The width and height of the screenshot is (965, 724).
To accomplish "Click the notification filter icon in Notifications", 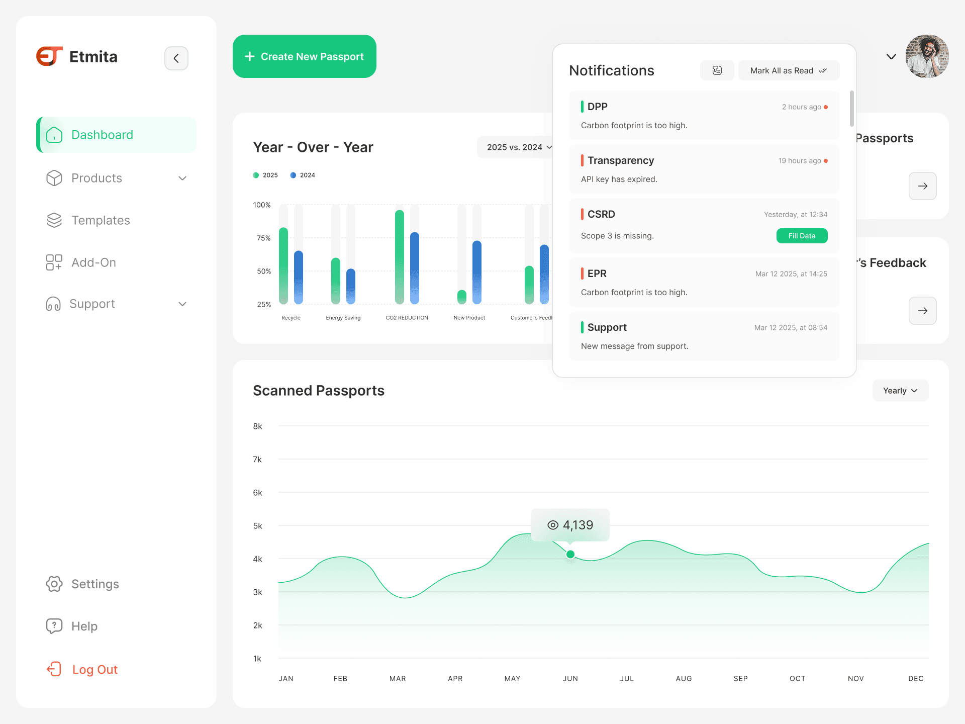I will (717, 70).
